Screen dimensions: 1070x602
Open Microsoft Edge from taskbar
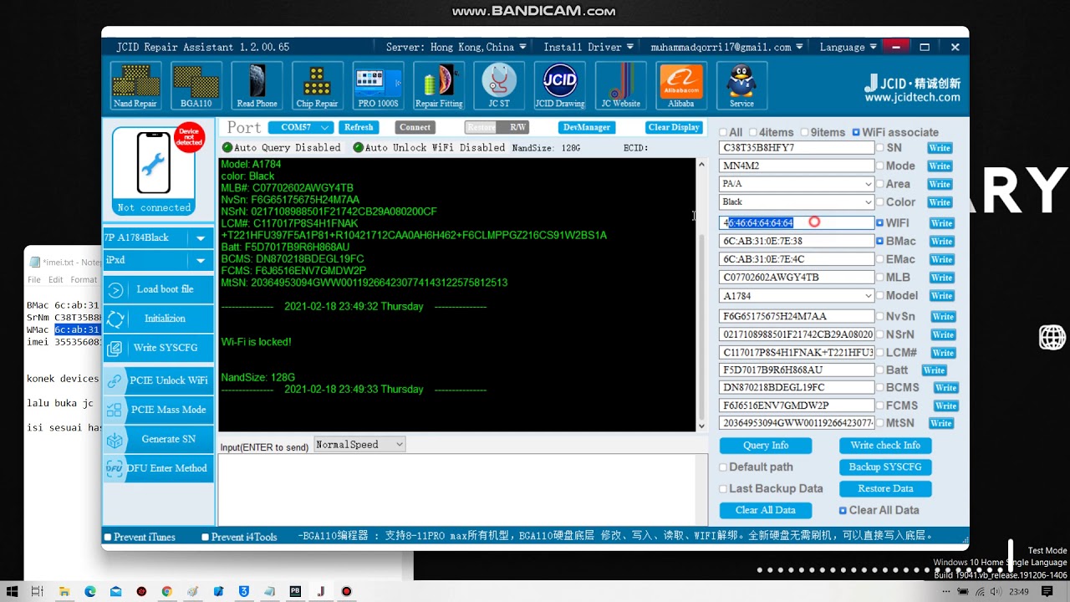pos(89,591)
